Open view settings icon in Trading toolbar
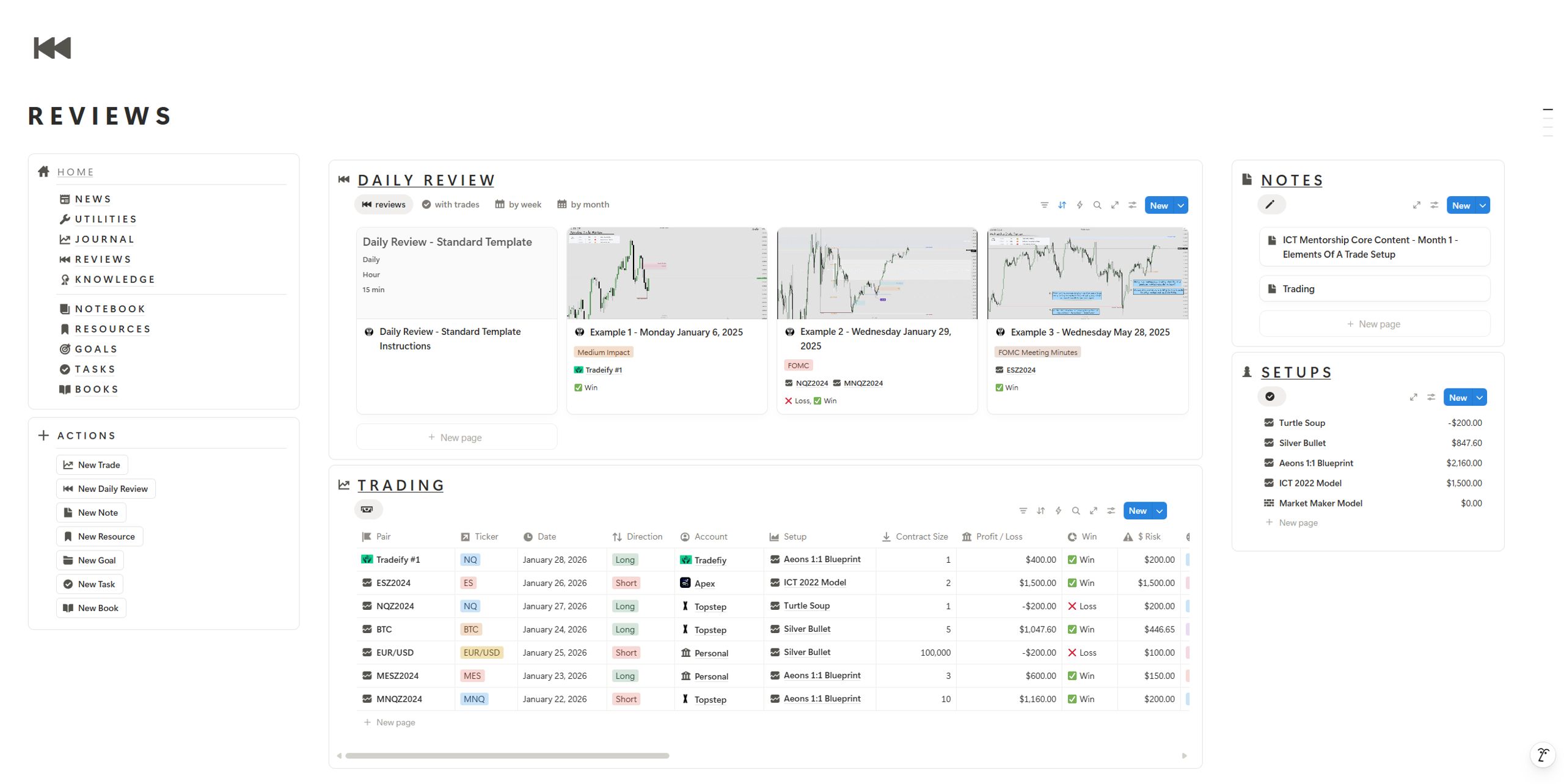 point(1111,511)
